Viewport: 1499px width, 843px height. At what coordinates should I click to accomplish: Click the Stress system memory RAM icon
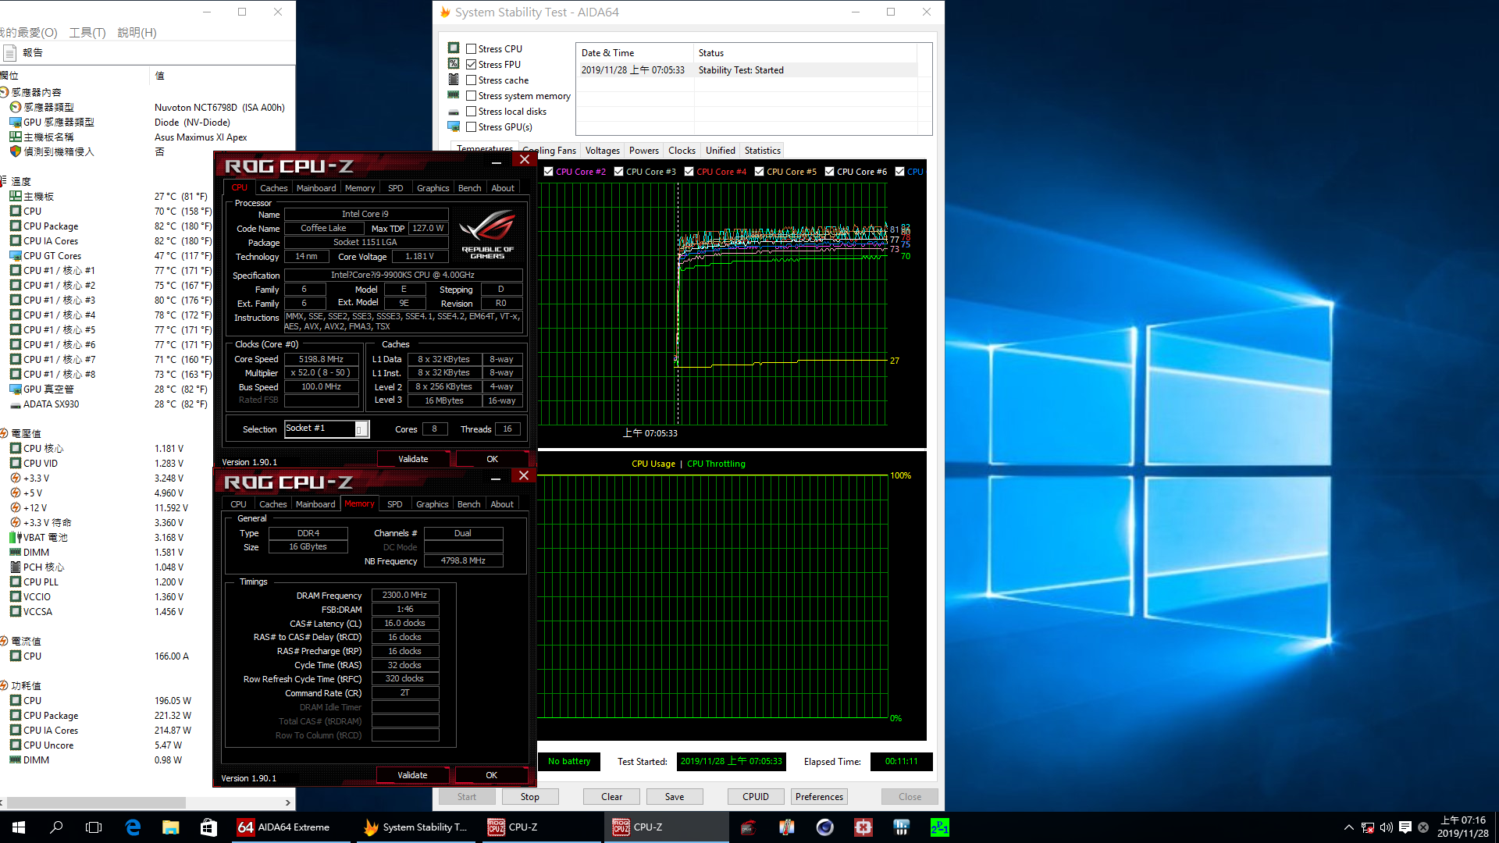454,95
